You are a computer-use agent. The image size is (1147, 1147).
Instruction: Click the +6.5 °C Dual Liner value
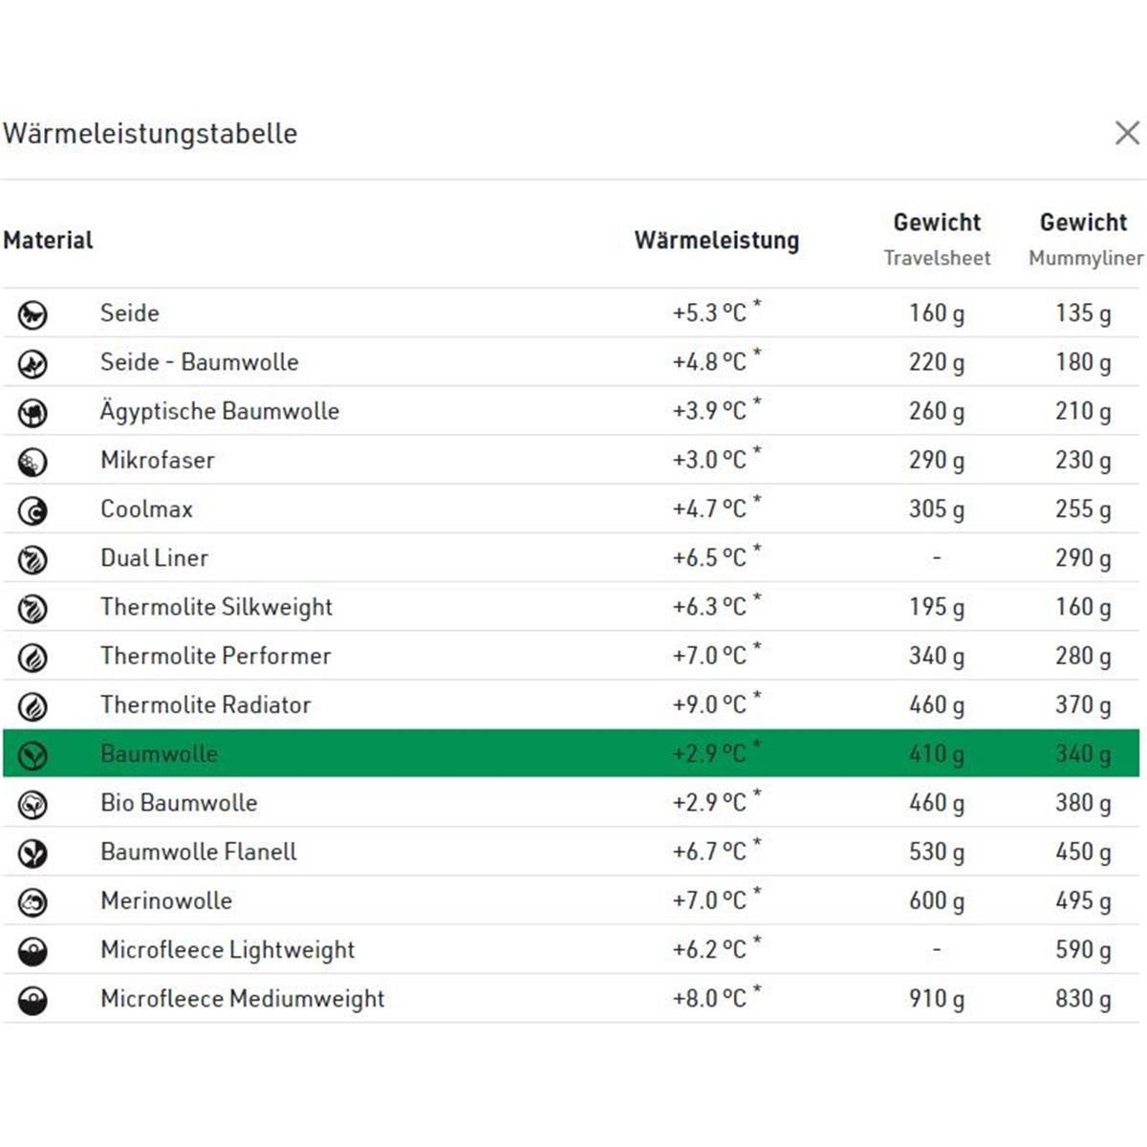tap(717, 556)
